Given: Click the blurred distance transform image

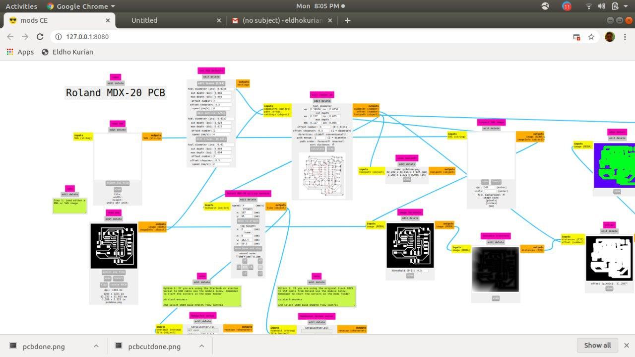Looking at the screenshot, I should [495, 269].
